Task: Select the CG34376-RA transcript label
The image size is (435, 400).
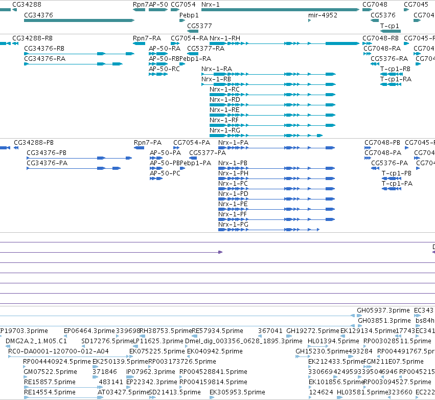Action: tap(44, 59)
